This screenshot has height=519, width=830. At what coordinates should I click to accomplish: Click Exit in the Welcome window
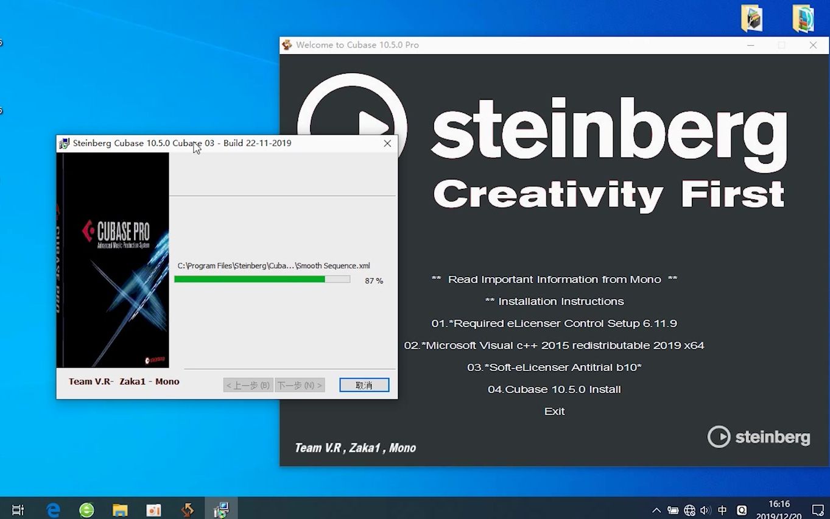point(554,411)
